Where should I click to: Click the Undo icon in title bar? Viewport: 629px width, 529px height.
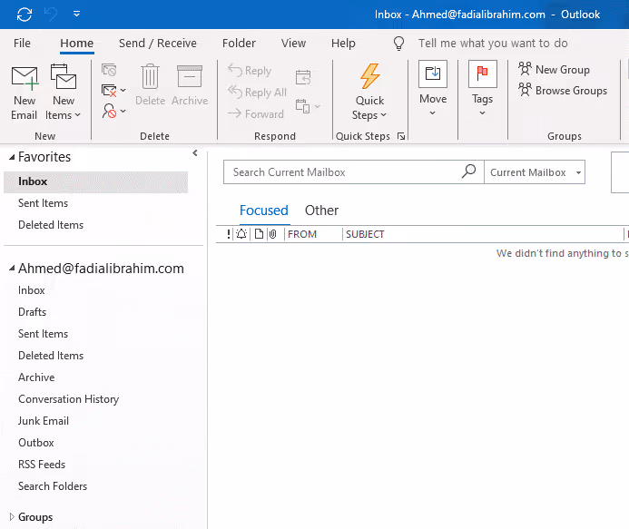(x=51, y=15)
